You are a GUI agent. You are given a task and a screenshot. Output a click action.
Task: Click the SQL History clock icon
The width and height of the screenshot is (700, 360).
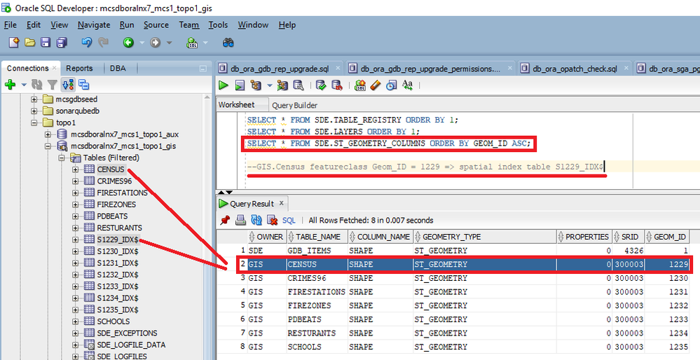tap(392, 85)
